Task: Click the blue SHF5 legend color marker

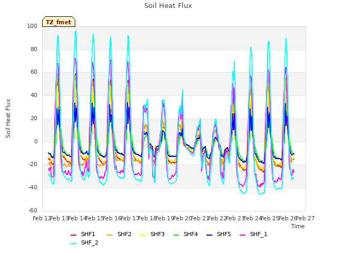Action: point(210,235)
